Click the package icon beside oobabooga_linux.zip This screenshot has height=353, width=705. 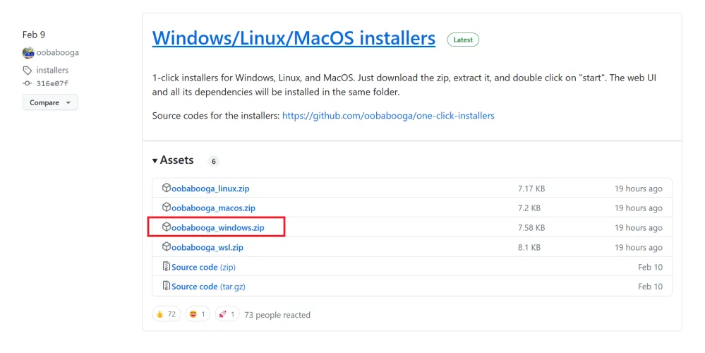[167, 189]
